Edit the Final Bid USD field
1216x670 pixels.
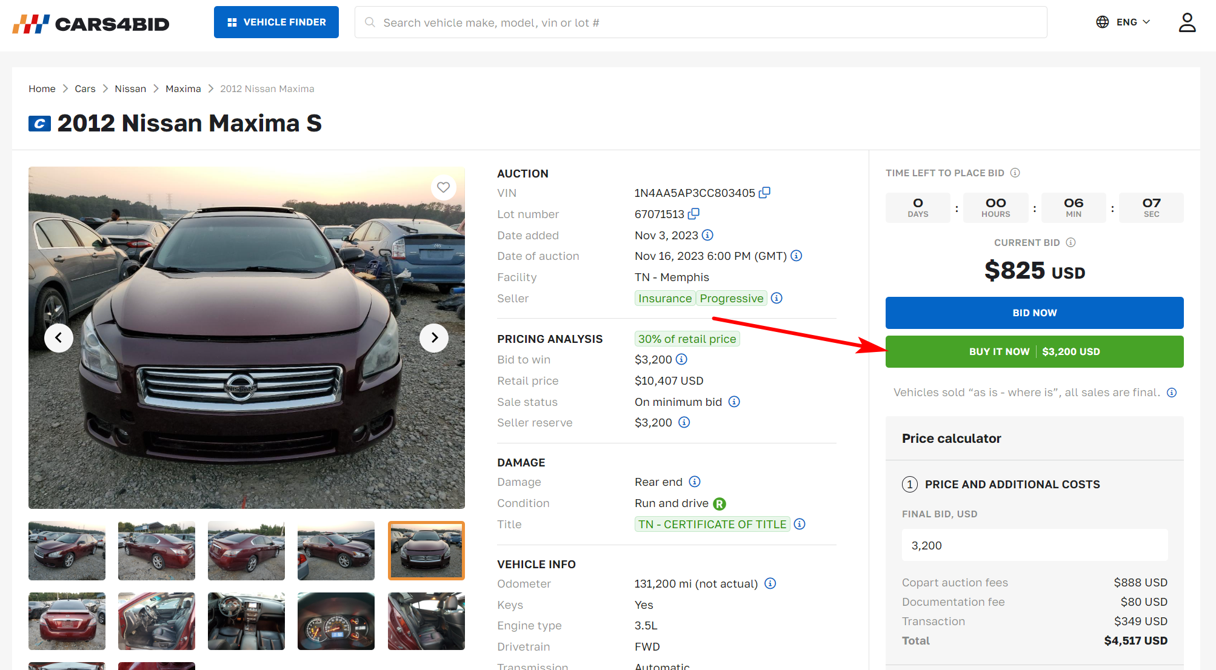coord(1034,545)
